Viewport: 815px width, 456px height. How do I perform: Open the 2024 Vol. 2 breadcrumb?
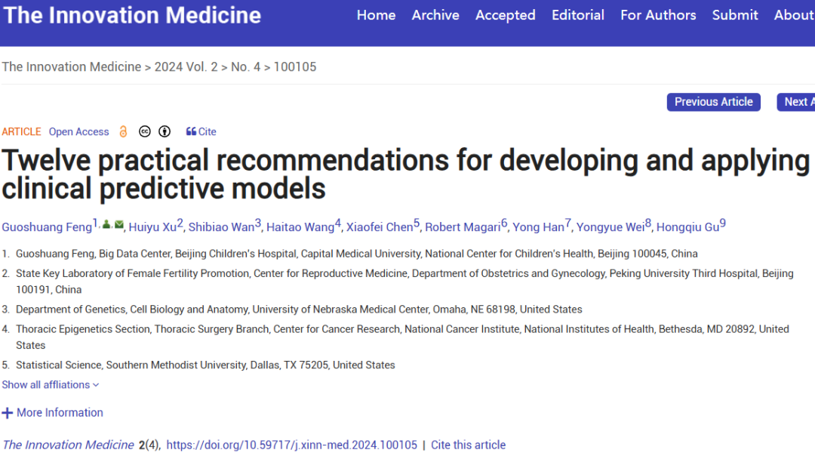point(186,67)
